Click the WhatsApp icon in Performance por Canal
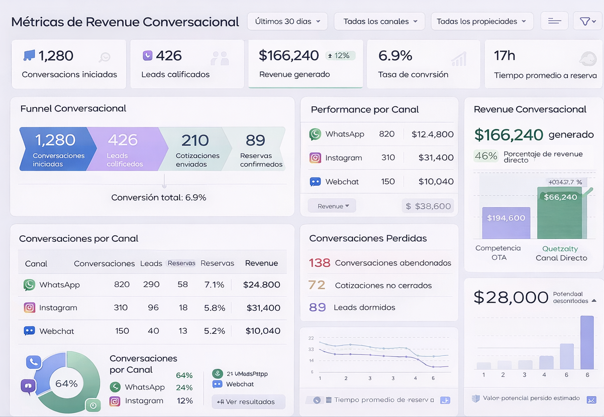 pos(315,134)
